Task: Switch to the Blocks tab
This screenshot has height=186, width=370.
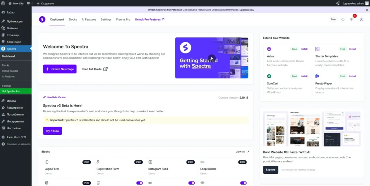Action: click(73, 20)
